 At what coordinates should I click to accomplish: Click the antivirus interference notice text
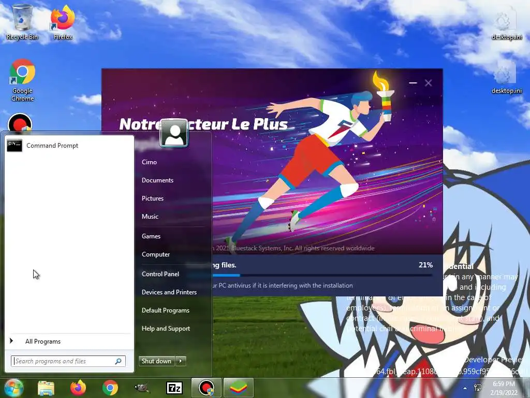click(282, 286)
